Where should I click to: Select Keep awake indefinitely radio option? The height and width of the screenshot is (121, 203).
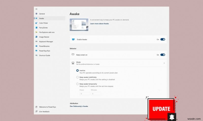(77, 77)
